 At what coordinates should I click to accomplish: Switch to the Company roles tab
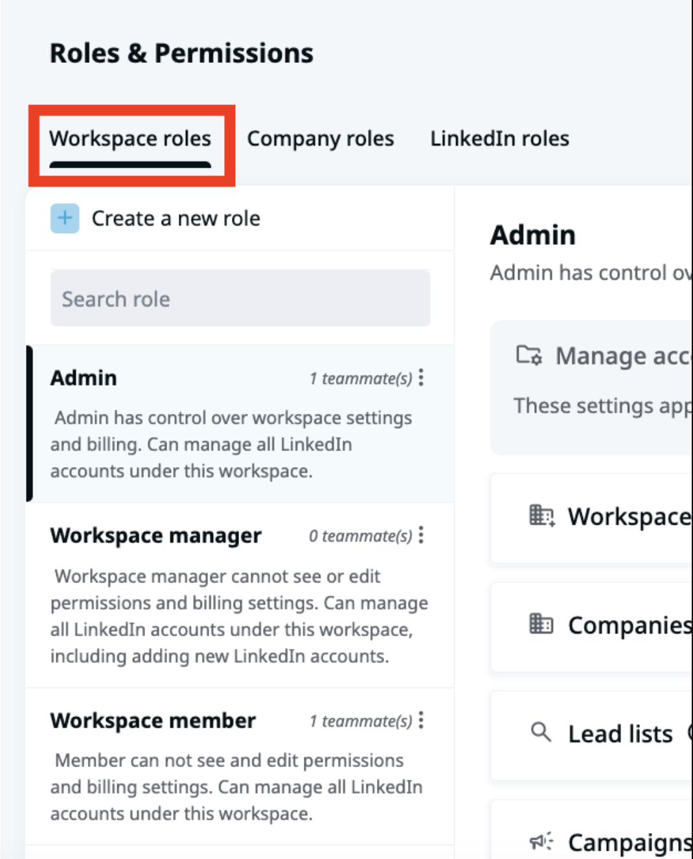click(321, 139)
